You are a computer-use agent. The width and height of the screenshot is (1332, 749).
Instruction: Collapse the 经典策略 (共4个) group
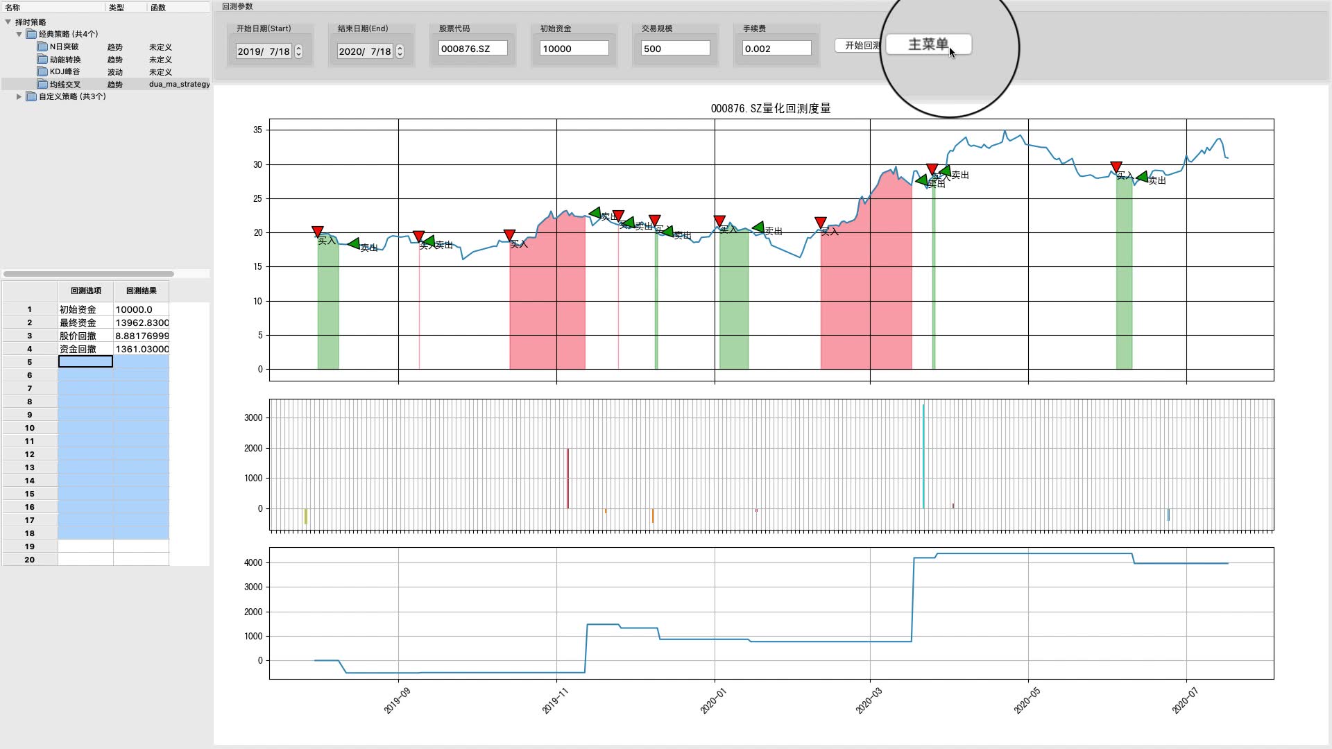[19, 34]
